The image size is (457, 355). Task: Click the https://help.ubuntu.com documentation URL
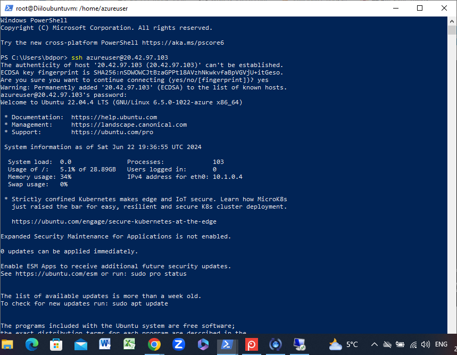[114, 117]
